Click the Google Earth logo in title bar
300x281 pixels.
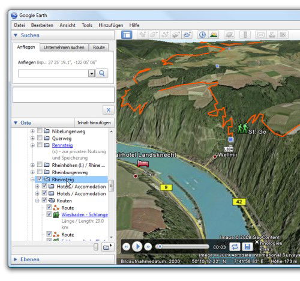pos(14,15)
